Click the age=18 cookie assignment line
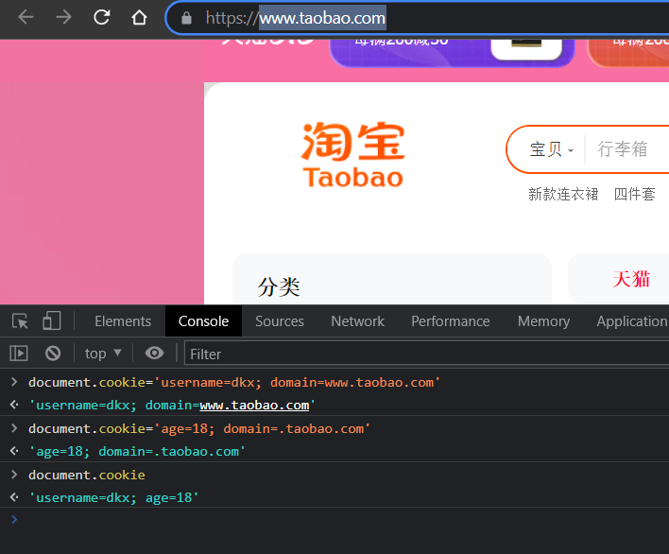 pos(199,428)
